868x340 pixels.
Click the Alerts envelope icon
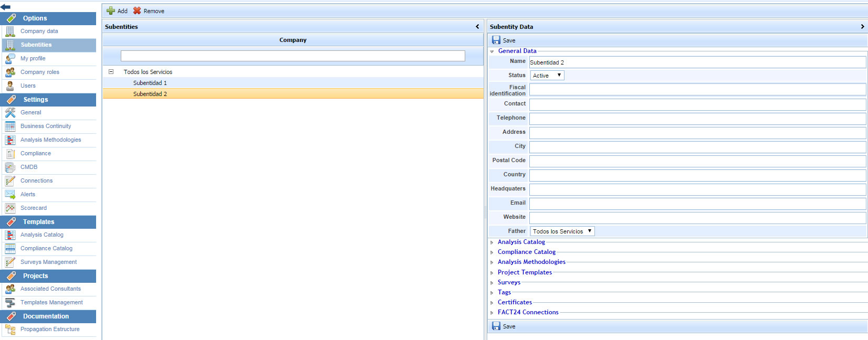(x=10, y=195)
